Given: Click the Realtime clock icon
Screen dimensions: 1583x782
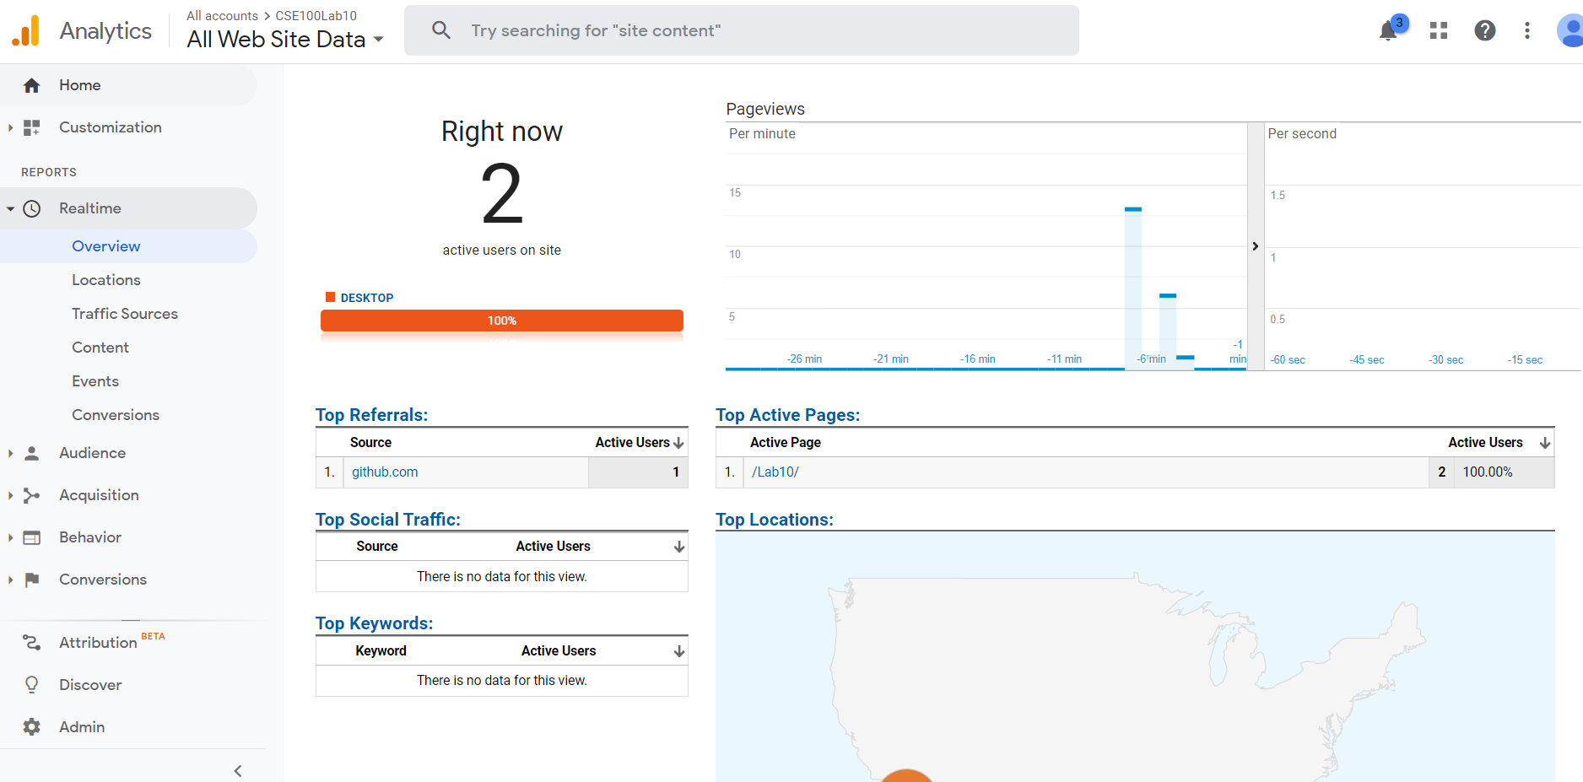Looking at the screenshot, I should [31, 208].
